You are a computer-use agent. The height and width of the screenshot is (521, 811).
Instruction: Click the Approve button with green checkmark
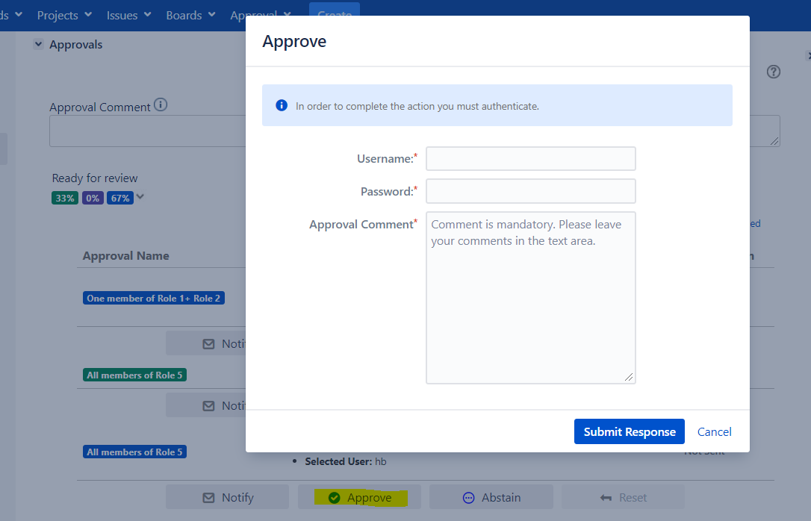359,497
